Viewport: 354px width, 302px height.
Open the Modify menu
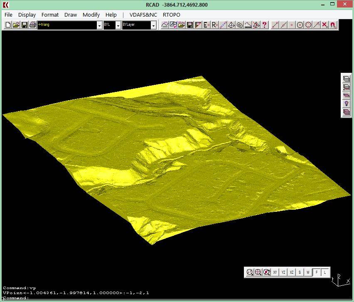click(91, 15)
